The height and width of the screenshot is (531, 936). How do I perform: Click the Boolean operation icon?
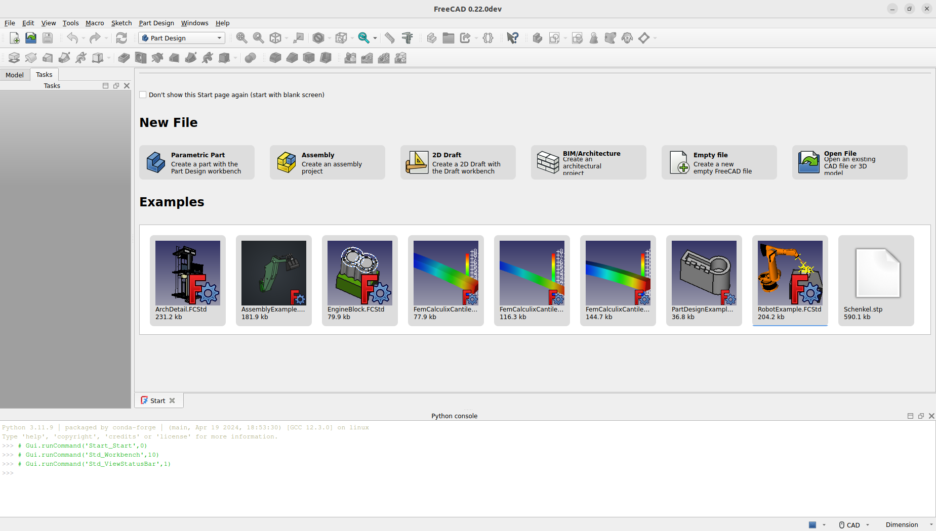click(251, 58)
